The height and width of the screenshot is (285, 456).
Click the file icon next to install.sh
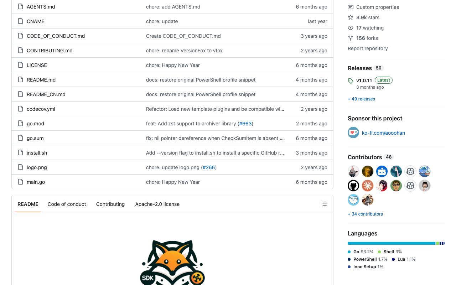(20, 153)
